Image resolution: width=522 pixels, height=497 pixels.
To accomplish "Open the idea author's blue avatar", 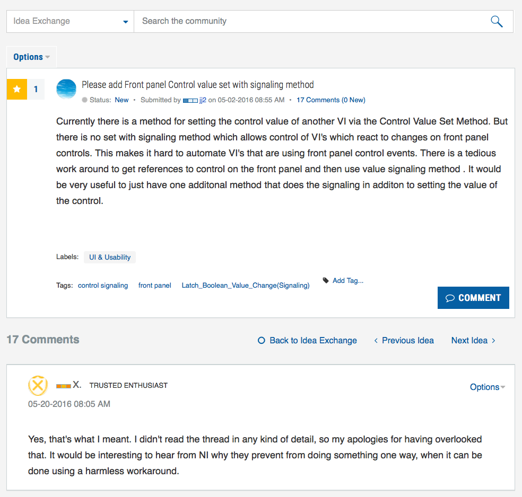I will [x=66, y=89].
